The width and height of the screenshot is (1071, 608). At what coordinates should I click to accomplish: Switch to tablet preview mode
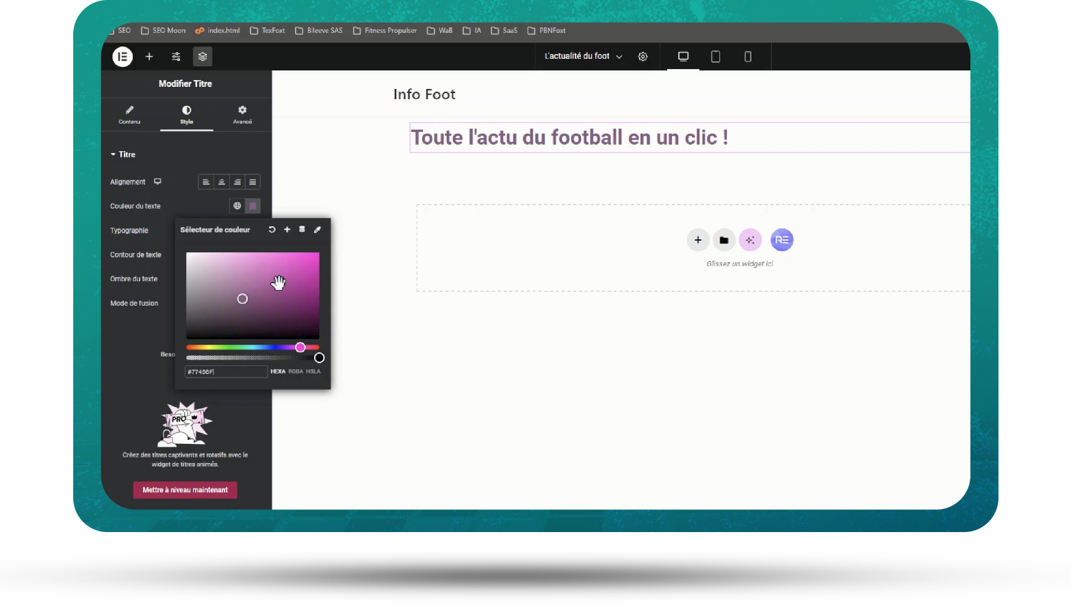point(716,56)
